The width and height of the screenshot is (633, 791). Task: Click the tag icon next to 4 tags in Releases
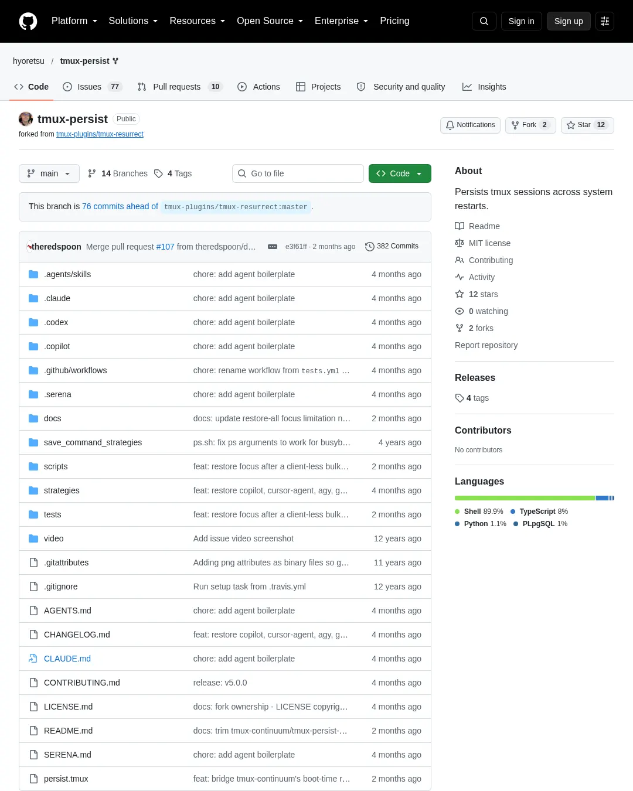coord(460,398)
